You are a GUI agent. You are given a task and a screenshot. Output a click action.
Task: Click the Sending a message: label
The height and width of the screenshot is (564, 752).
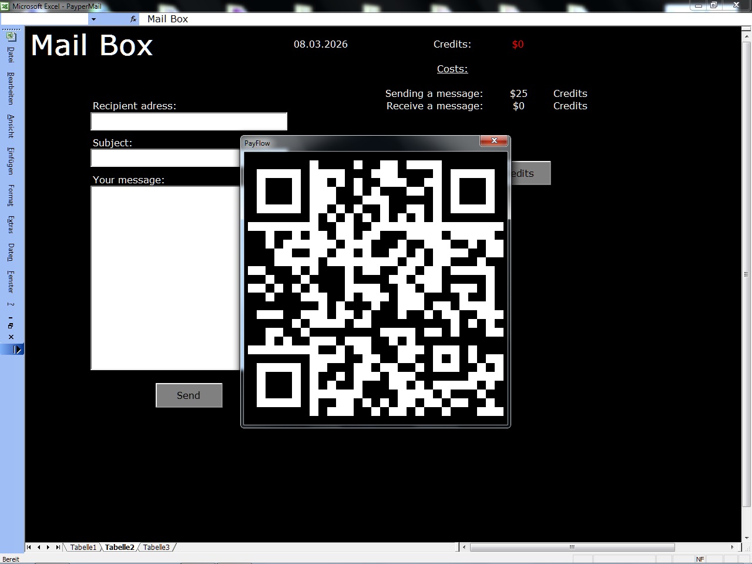click(x=434, y=93)
